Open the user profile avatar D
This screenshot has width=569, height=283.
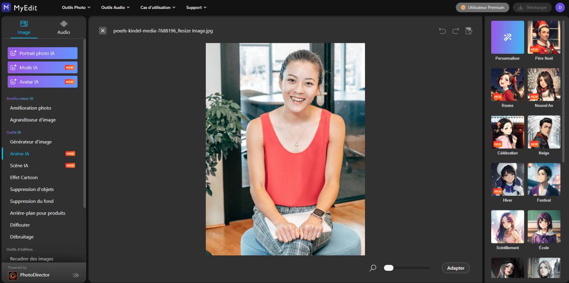click(x=560, y=8)
